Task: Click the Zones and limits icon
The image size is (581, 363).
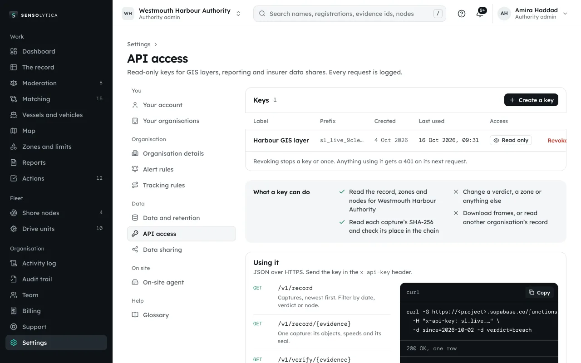Action: (14, 147)
